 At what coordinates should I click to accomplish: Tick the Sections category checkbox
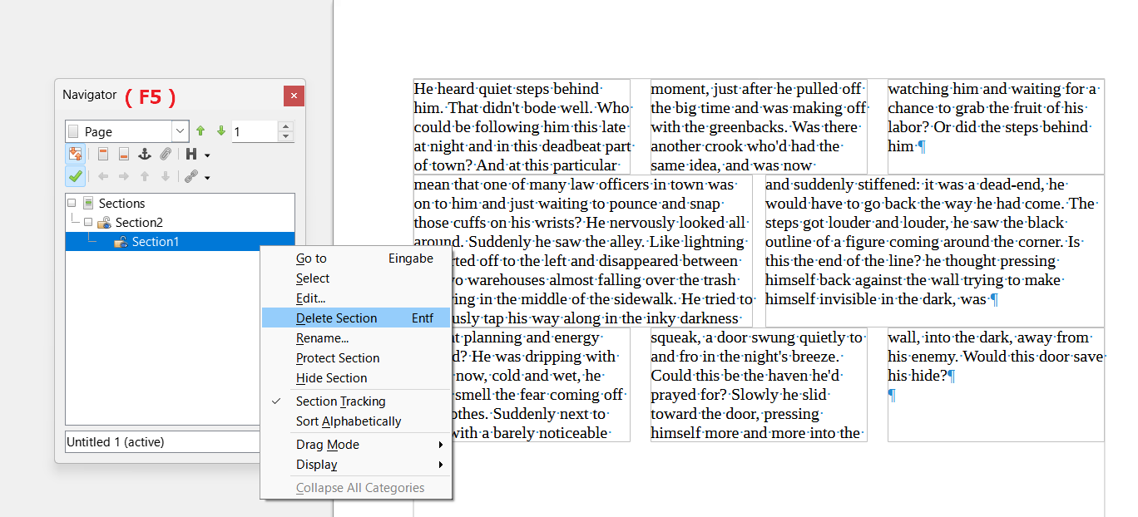click(71, 202)
